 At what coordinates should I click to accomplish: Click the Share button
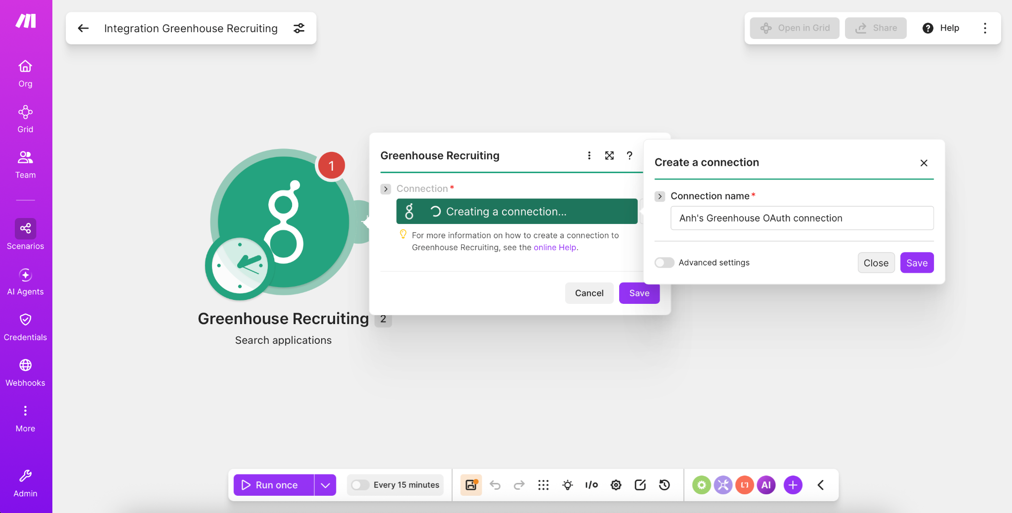pos(876,28)
